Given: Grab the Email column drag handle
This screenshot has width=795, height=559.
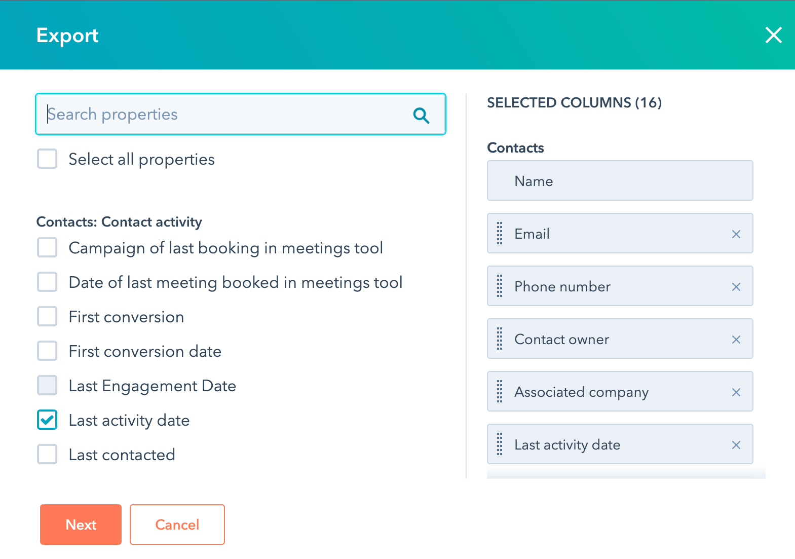Looking at the screenshot, I should [500, 234].
